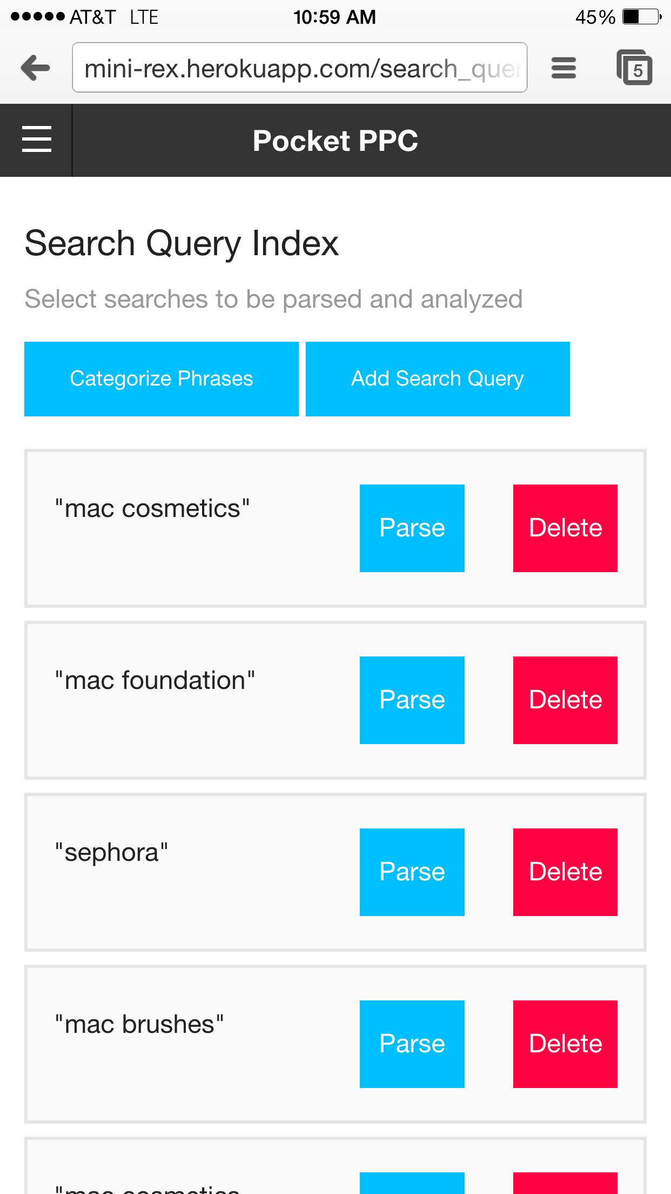
Task: Tap the battery indicator in status bar
Action: point(641,17)
